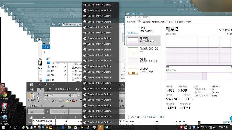This screenshot has width=232, height=130.
Task: Click the insert function fx icon
Action: [x=65, y=112]
